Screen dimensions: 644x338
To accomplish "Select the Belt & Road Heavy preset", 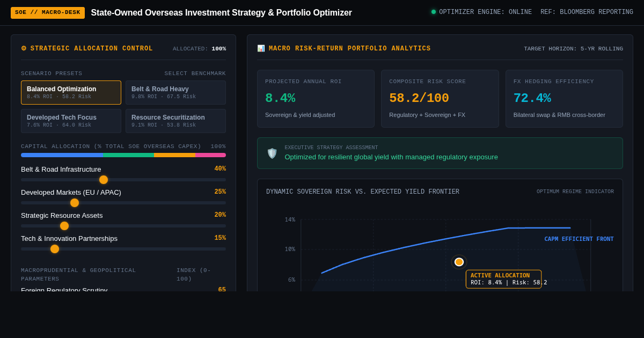I will pyautogui.click(x=175, y=92).
